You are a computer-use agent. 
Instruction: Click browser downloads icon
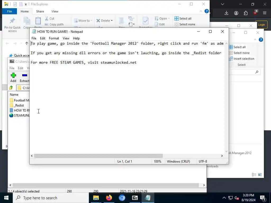tap(227, 13)
